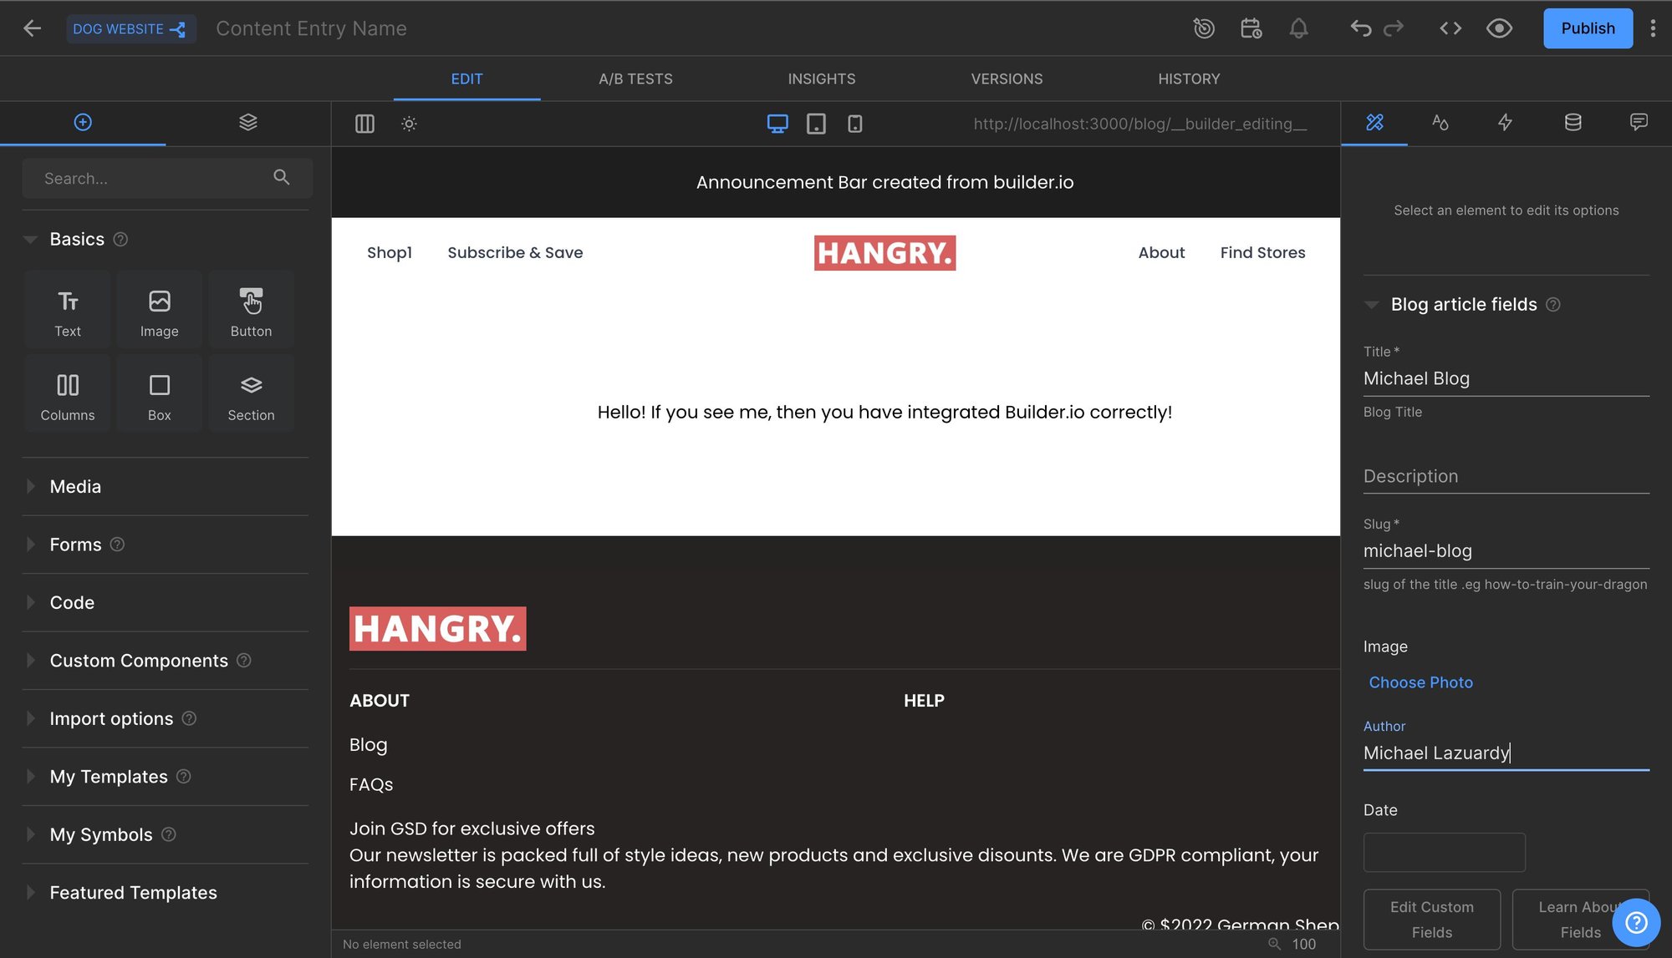Toggle tablet viewport preview mode
Screen dimensions: 1672x958
coord(817,124)
